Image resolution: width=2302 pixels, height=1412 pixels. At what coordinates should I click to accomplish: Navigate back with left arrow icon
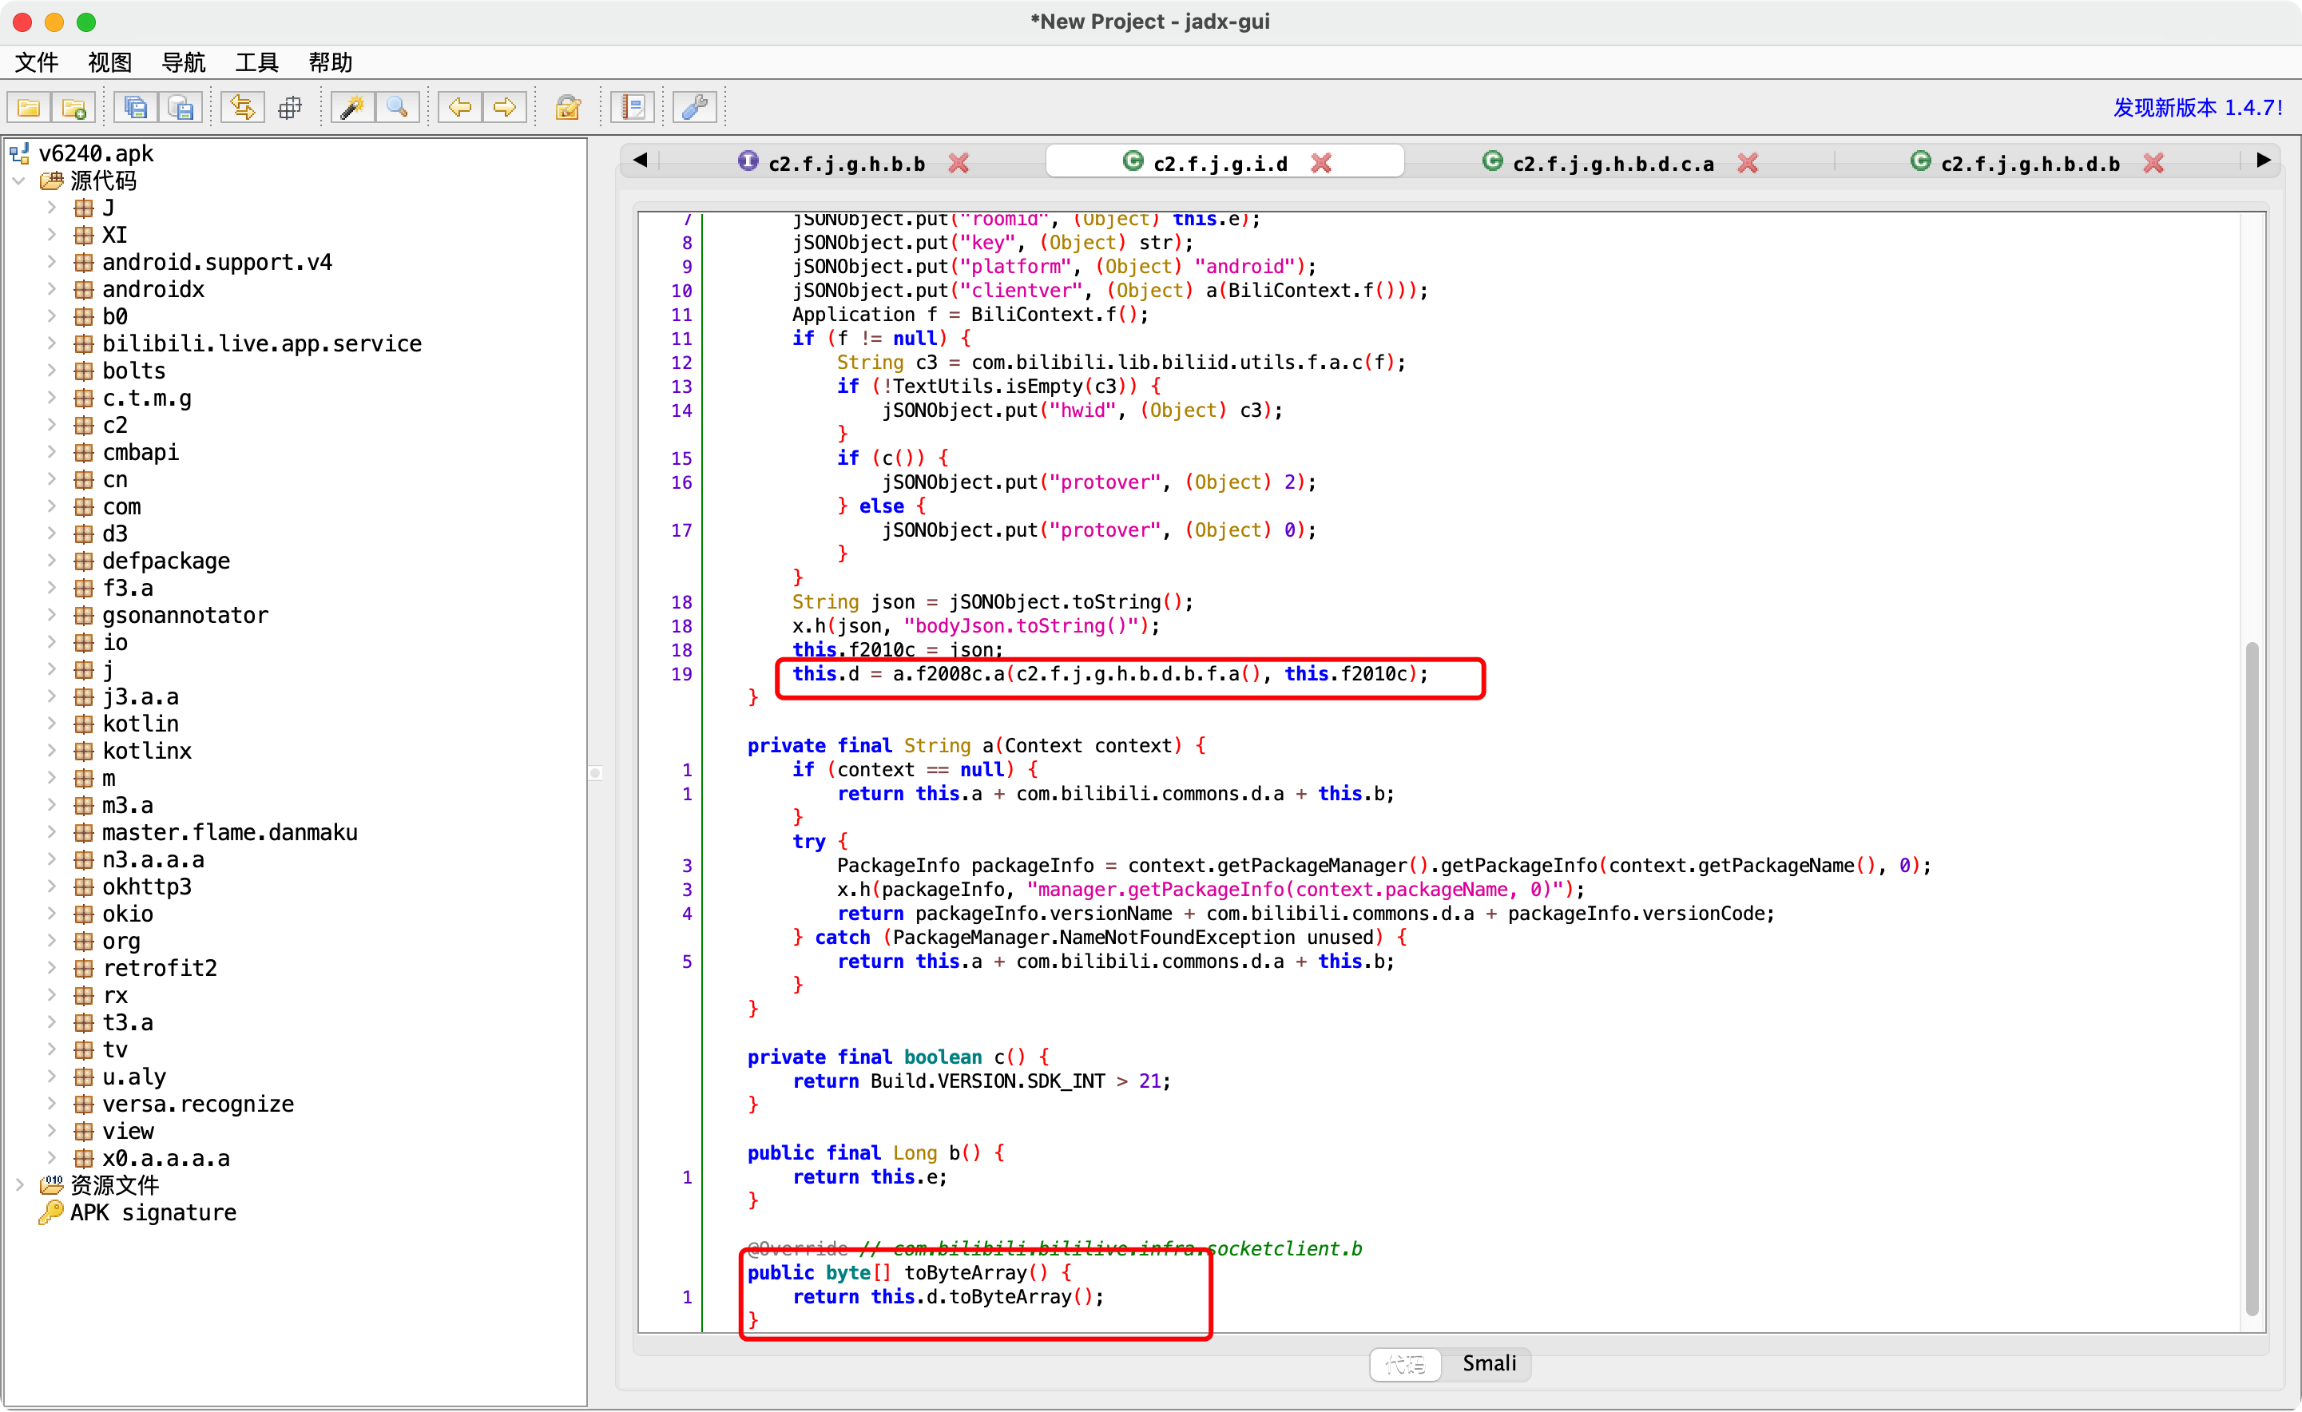pyautogui.click(x=459, y=107)
